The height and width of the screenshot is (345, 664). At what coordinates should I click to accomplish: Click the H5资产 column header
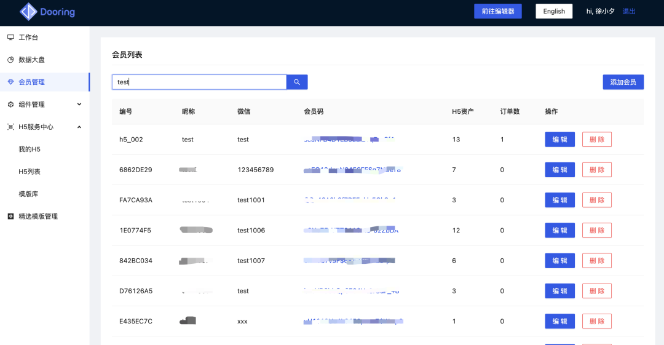pos(463,111)
